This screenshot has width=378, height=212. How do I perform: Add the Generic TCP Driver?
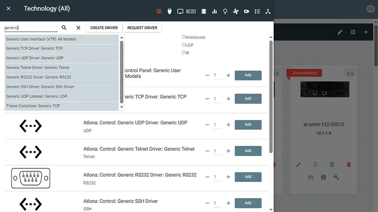(248, 98)
